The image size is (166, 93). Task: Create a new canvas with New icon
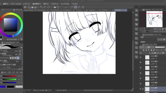click(29, 7)
